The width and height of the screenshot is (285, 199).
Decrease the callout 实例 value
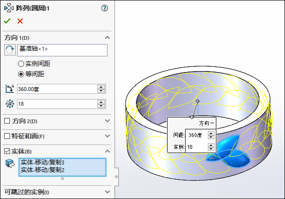point(211,149)
